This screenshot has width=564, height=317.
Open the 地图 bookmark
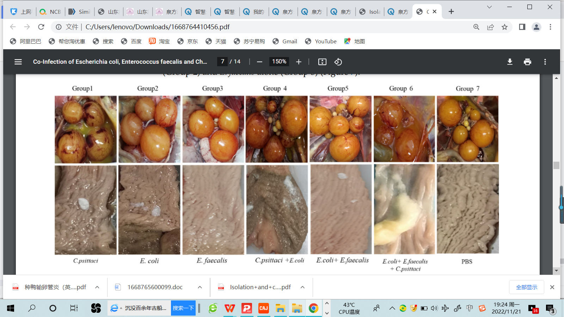pos(355,41)
